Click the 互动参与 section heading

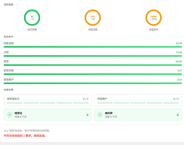point(8,37)
